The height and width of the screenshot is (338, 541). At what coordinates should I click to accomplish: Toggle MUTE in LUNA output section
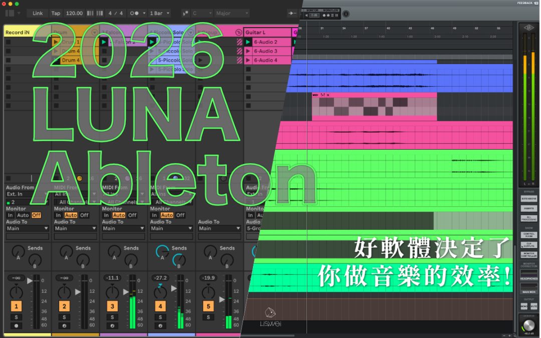pos(533,305)
